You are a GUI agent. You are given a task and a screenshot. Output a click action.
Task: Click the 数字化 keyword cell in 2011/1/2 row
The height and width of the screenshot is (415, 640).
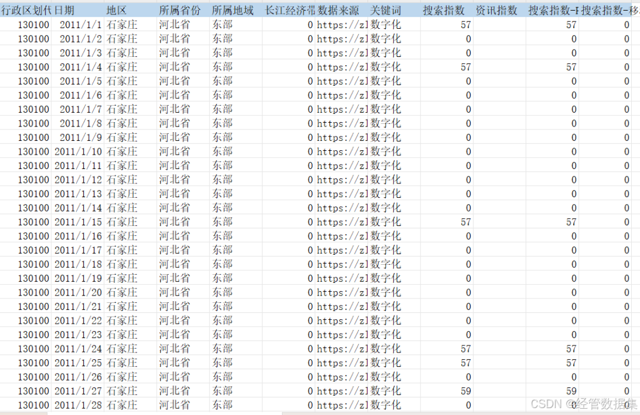pyautogui.click(x=394, y=39)
